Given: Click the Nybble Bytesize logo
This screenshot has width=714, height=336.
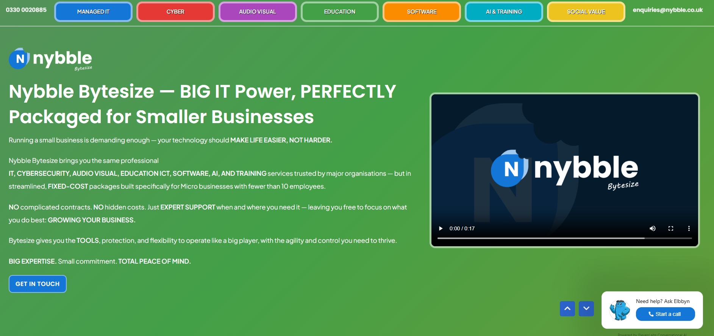Looking at the screenshot, I should coord(50,59).
